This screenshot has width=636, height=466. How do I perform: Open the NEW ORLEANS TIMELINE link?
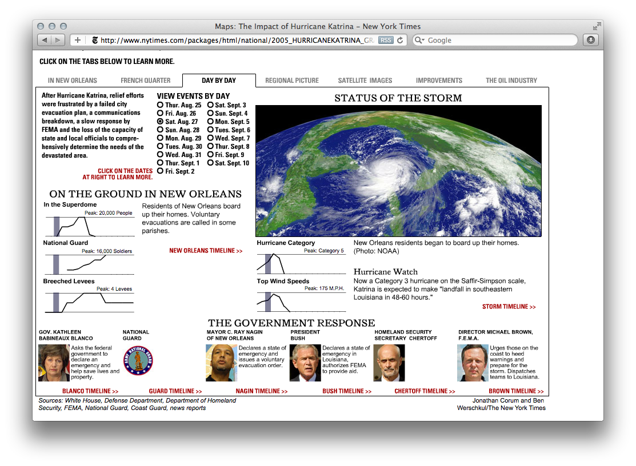click(205, 250)
